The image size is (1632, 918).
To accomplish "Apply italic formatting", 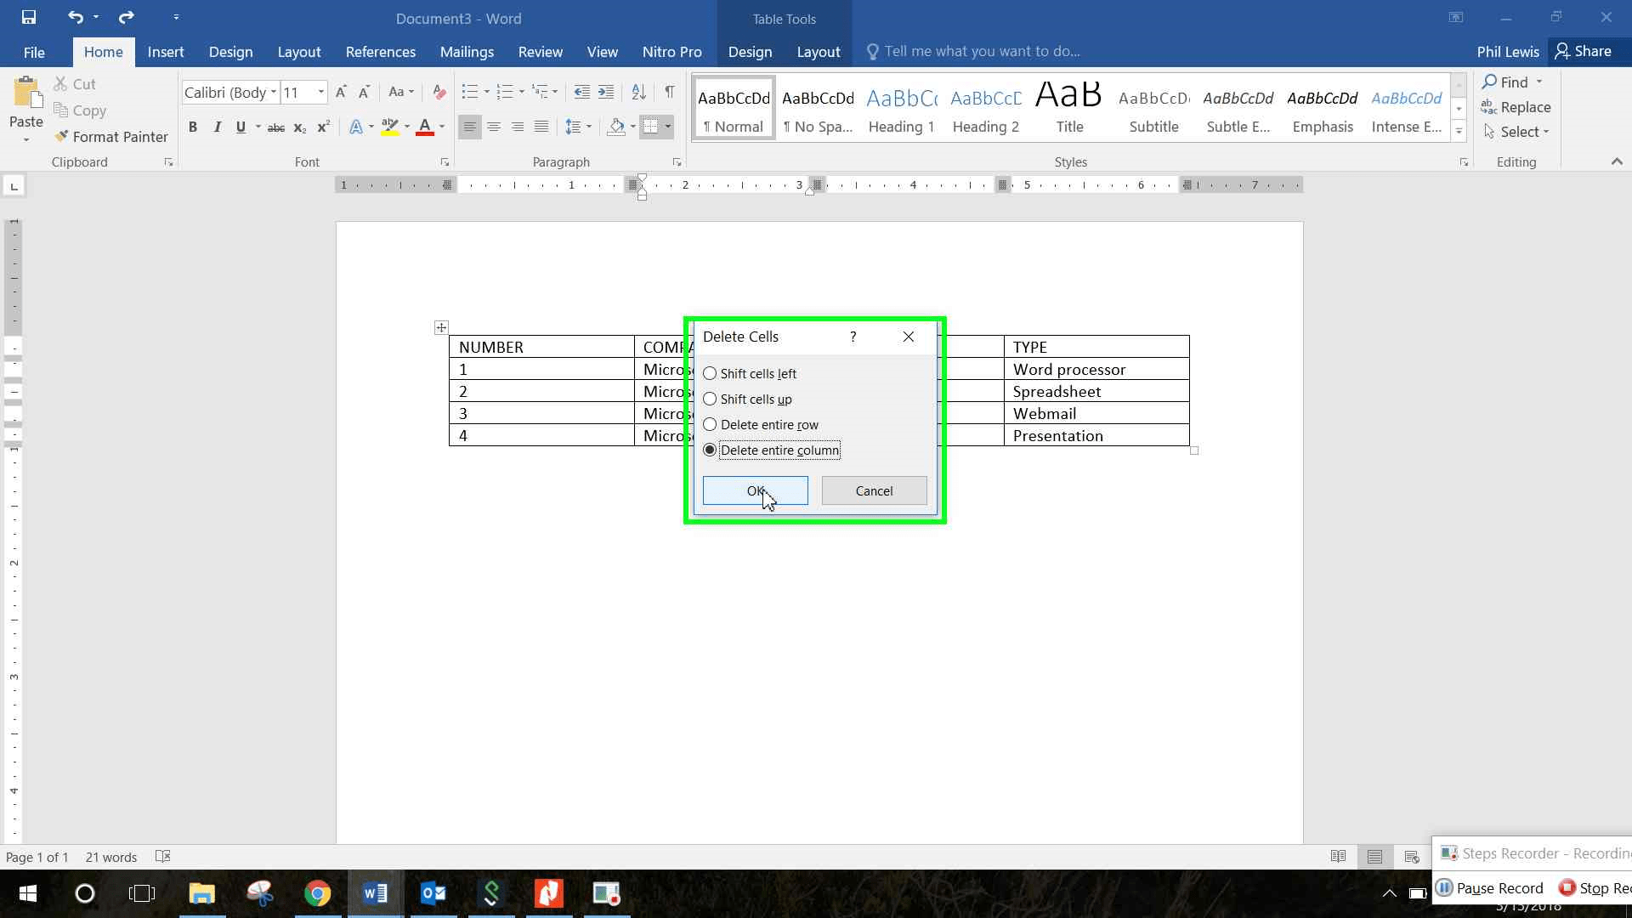I will 217,127.
